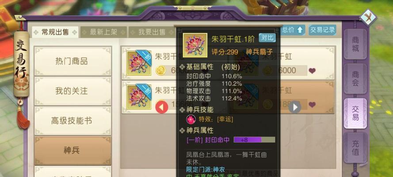Image resolution: width=393 pixels, height=177 pixels.
Task: Click the gray right arrow button
Action: pyautogui.click(x=295, y=107)
